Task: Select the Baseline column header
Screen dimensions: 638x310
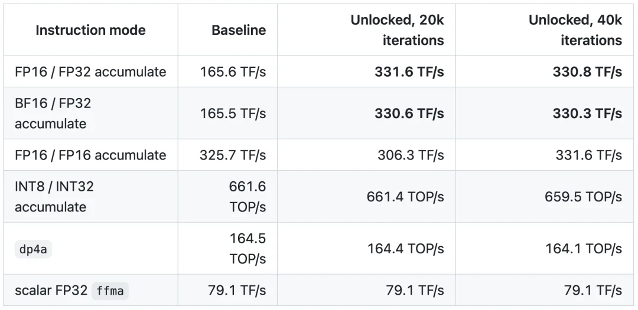Action: pyautogui.click(x=239, y=30)
